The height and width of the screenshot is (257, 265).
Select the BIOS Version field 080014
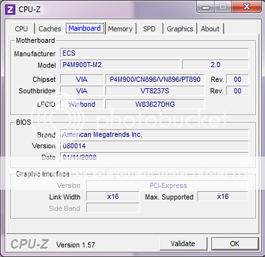tap(154, 146)
